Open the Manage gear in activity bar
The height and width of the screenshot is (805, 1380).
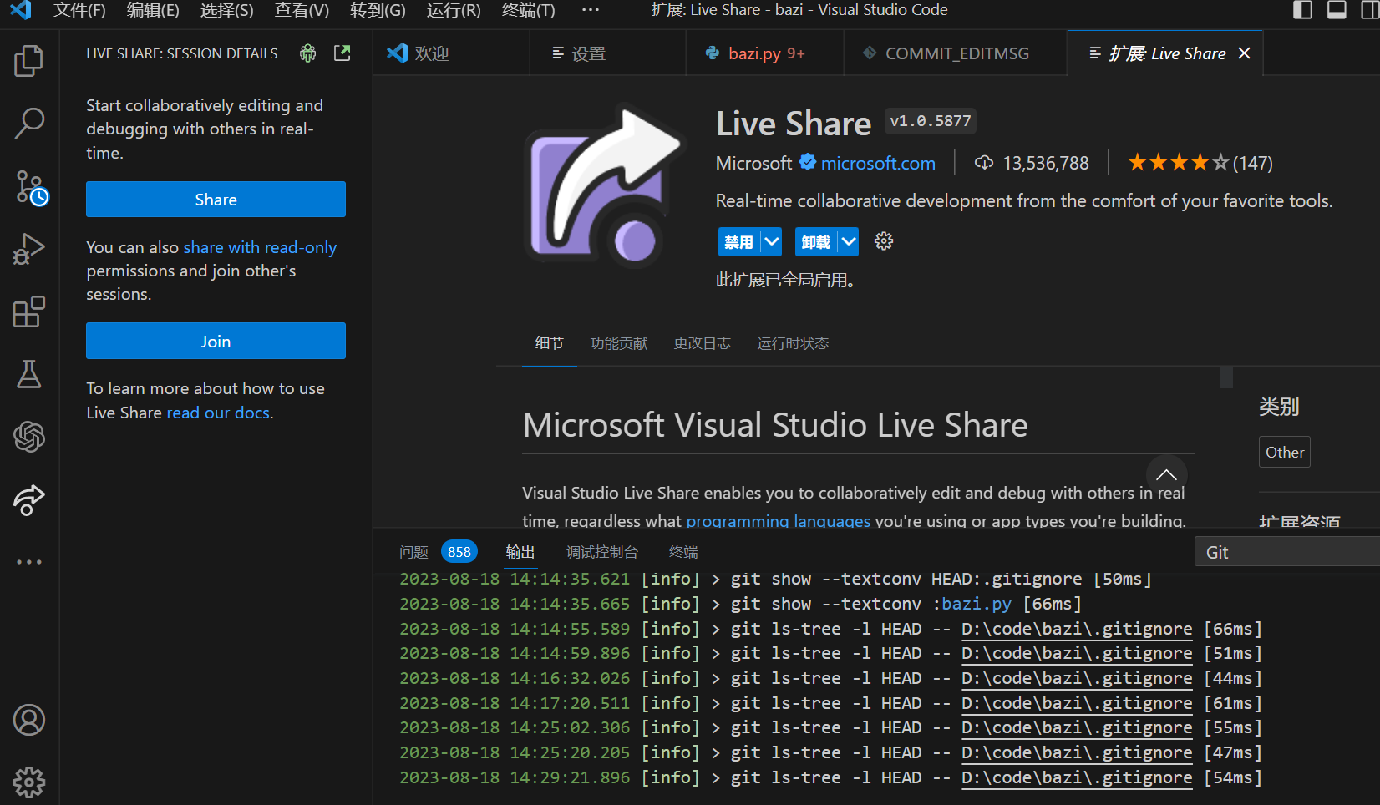(29, 782)
